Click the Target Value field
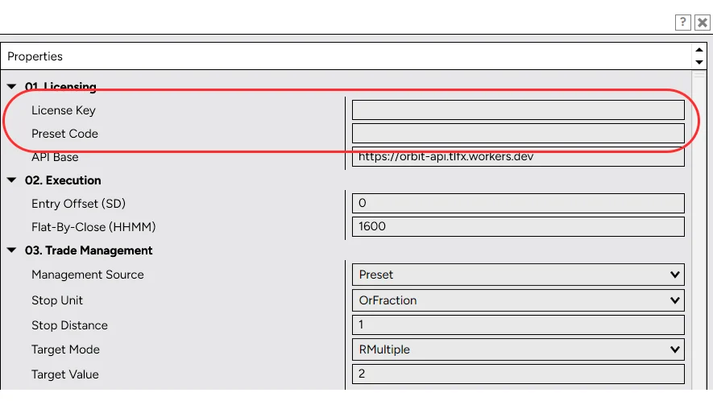 tap(518, 374)
